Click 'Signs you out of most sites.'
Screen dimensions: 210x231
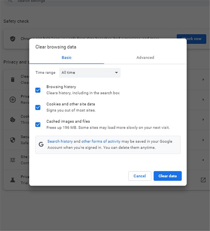coord(71,110)
